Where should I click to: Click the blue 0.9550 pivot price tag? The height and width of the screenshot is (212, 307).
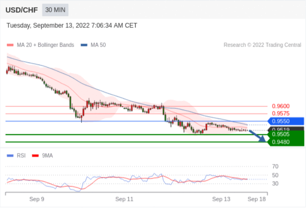(286, 121)
